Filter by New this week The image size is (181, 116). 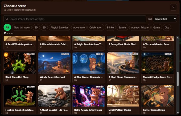coord(22,28)
